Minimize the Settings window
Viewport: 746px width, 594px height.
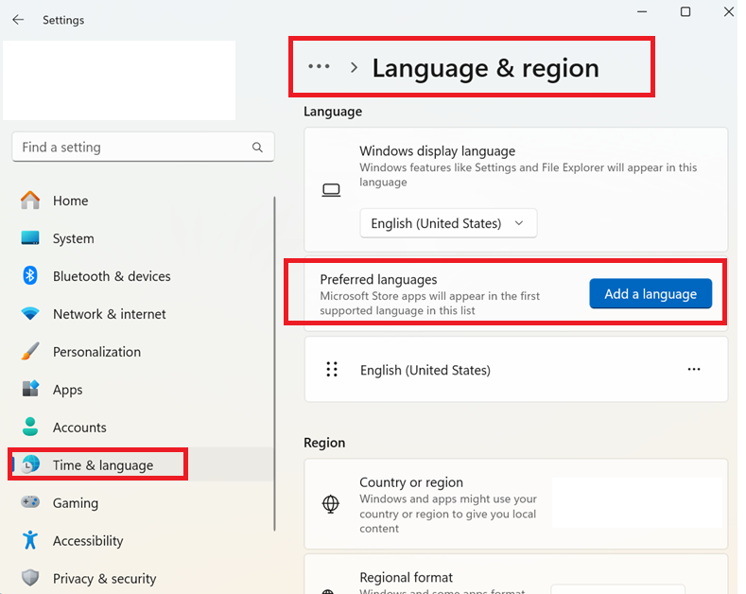pos(642,11)
